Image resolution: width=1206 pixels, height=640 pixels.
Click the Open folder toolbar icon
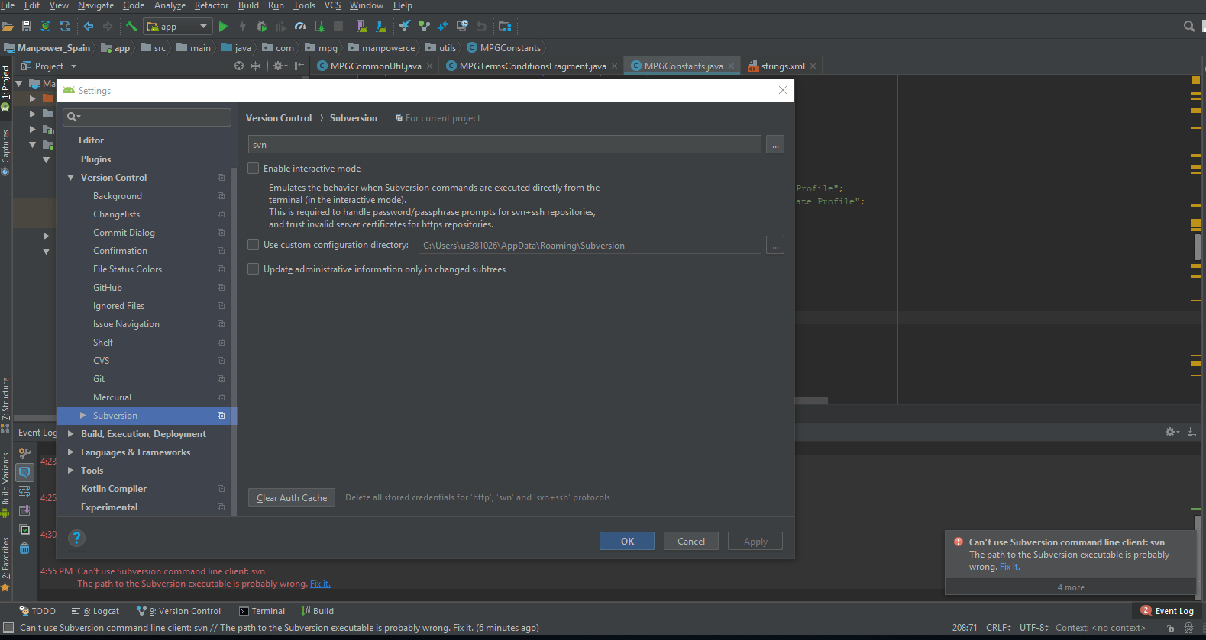pos(8,26)
